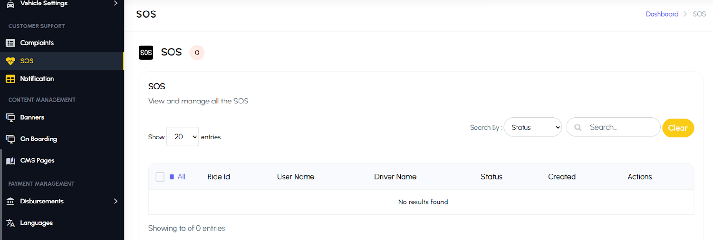Screen dimensions: 713x240
Task: Expand the Disbursements submenu chevron
Action: [x=116, y=202]
